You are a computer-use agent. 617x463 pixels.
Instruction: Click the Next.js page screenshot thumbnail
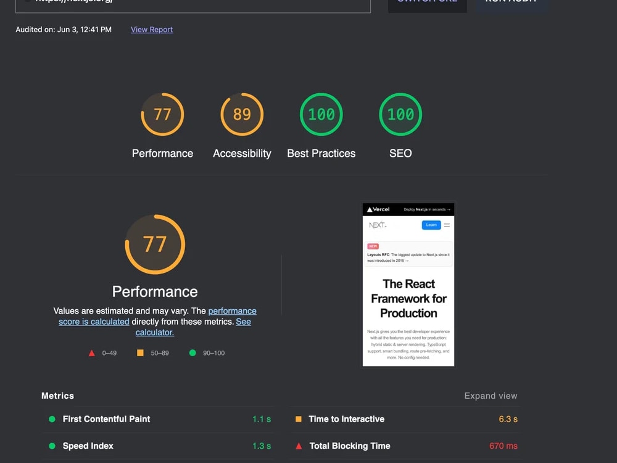pyautogui.click(x=408, y=285)
